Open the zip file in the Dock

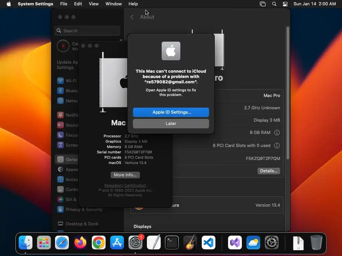pos(298,243)
